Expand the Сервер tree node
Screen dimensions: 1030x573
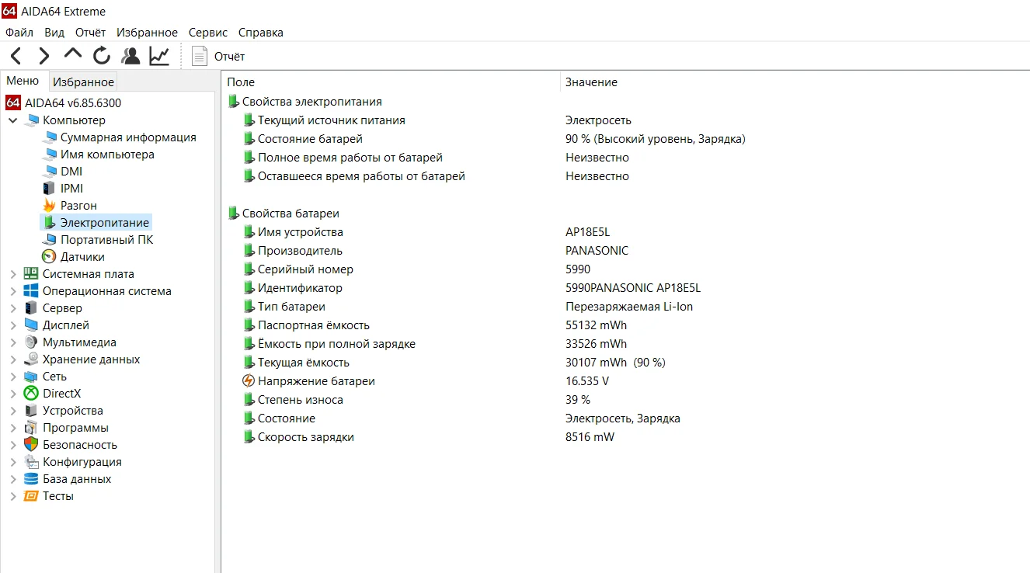click(x=13, y=308)
